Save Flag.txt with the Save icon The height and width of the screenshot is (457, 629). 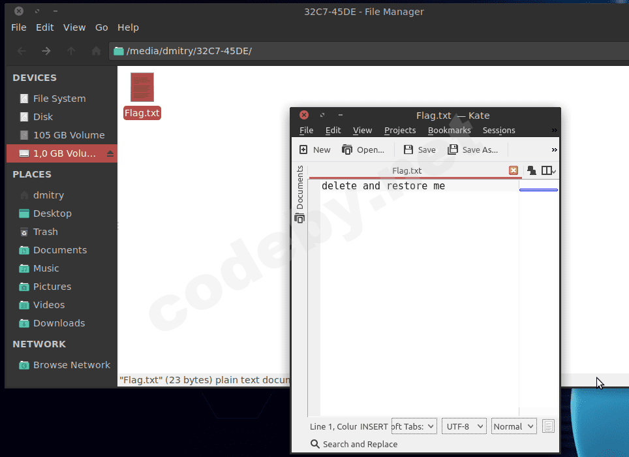point(418,150)
